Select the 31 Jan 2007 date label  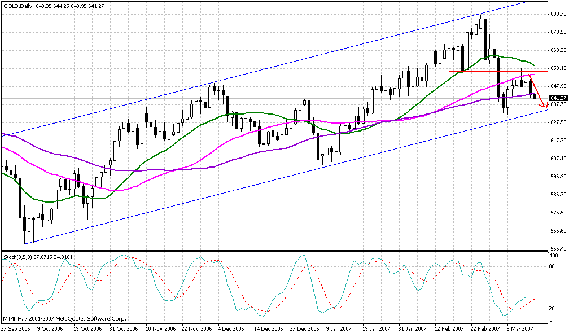point(413,328)
